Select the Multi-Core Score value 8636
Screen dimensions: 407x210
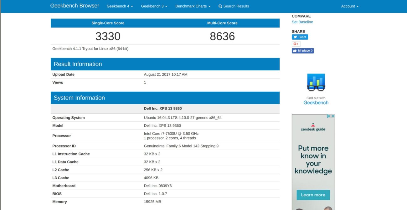coord(222,36)
